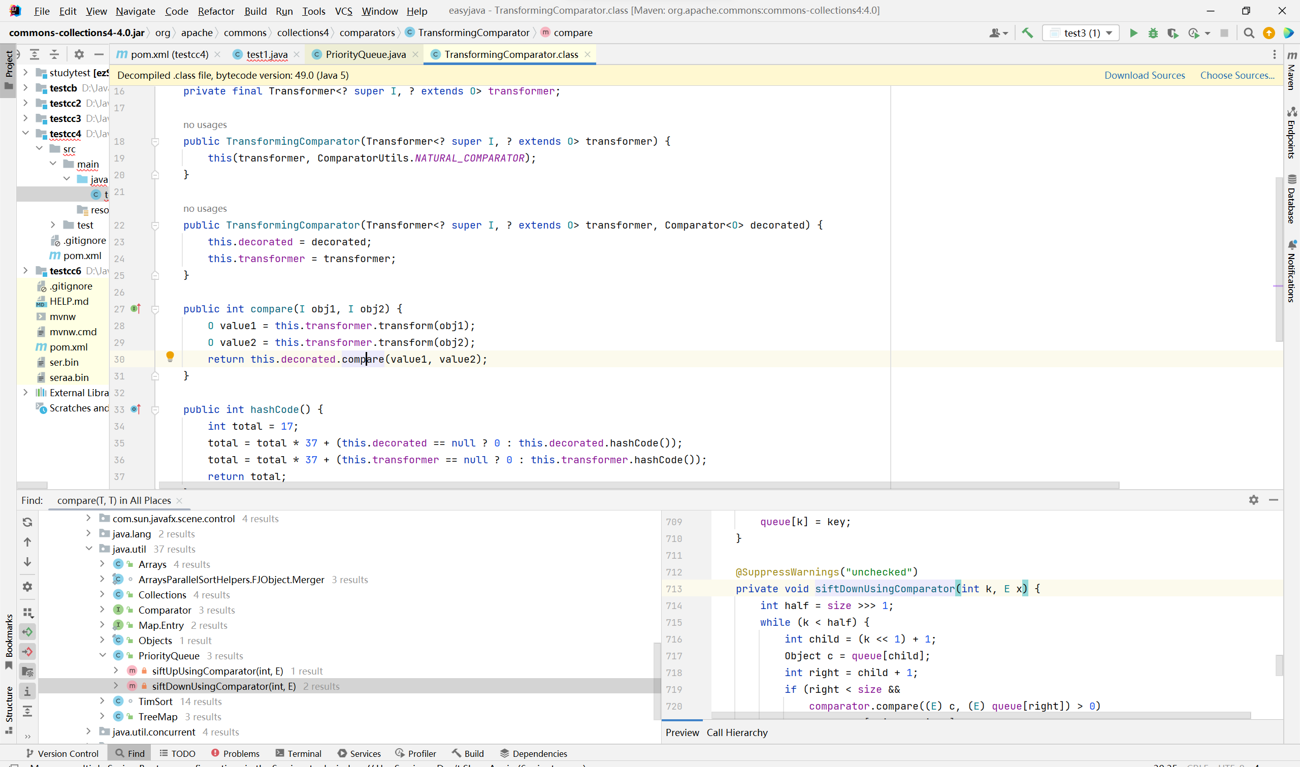Open Find panel settings gear on left
The height and width of the screenshot is (767, 1300).
coord(27,587)
